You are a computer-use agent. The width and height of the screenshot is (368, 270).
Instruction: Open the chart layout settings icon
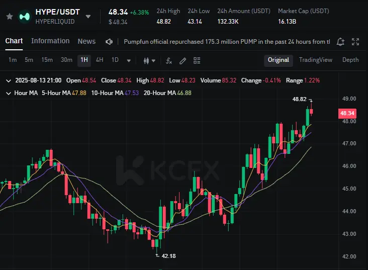[x=197, y=60]
